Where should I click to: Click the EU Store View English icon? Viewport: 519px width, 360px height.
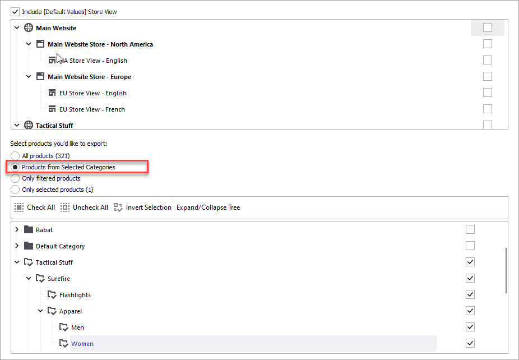[x=52, y=93]
